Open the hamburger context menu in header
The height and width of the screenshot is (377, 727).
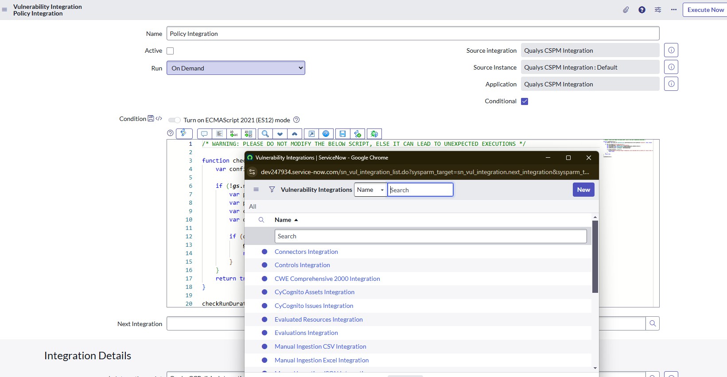click(4, 10)
